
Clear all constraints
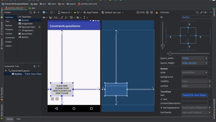point(62,17)
